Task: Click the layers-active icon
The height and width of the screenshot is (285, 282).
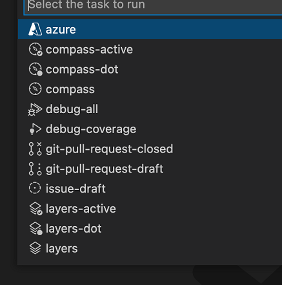Action: point(35,209)
